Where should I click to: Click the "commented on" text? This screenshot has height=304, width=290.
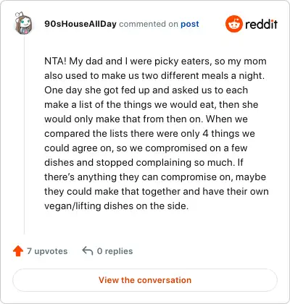tap(149, 24)
